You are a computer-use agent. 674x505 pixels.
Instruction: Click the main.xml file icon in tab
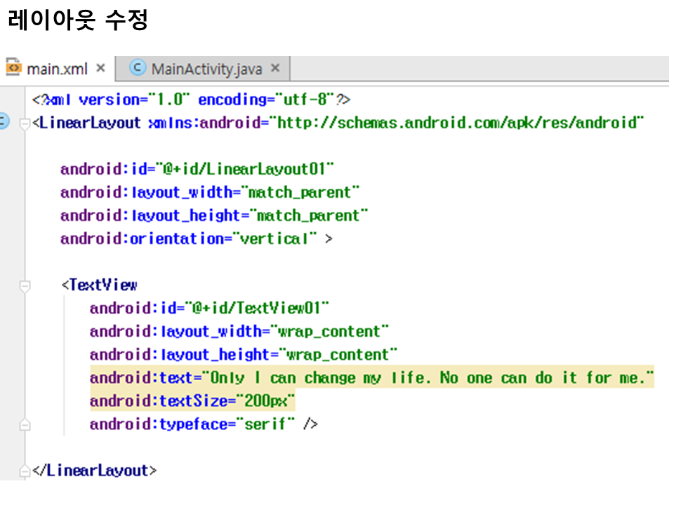[14, 68]
